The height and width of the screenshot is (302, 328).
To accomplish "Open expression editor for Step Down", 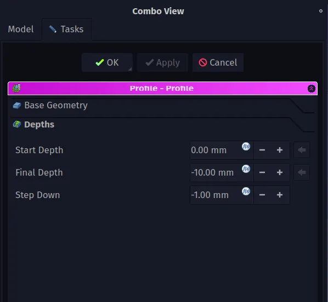I will (246, 191).
